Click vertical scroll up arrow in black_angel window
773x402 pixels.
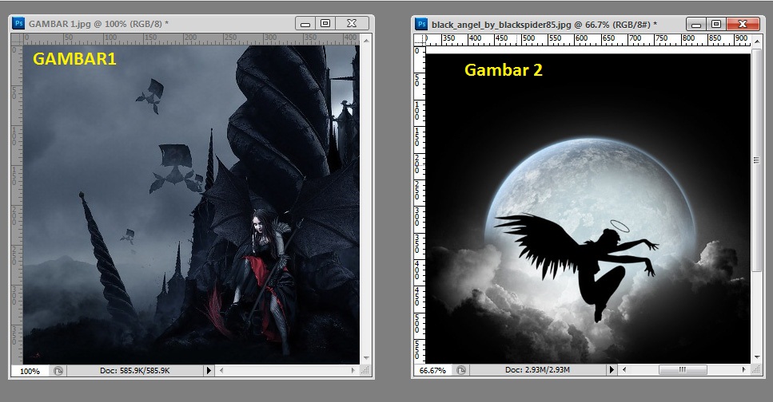[x=757, y=41]
